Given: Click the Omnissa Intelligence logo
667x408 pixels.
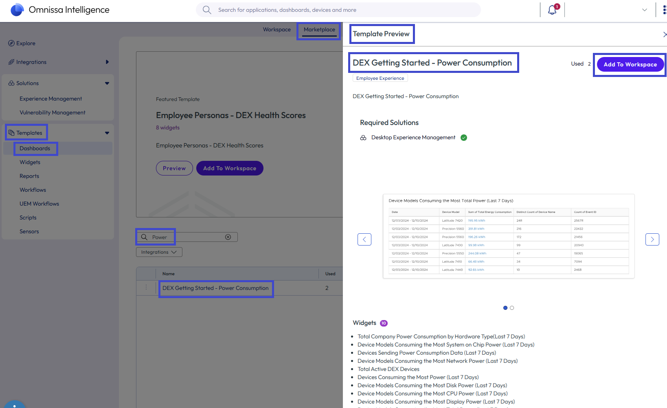Looking at the screenshot, I should click(x=17, y=10).
